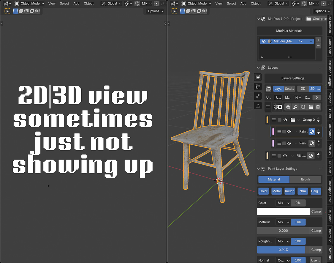
Task: Open the Ucupaint sidebar tab
Action: click(x=330, y=215)
